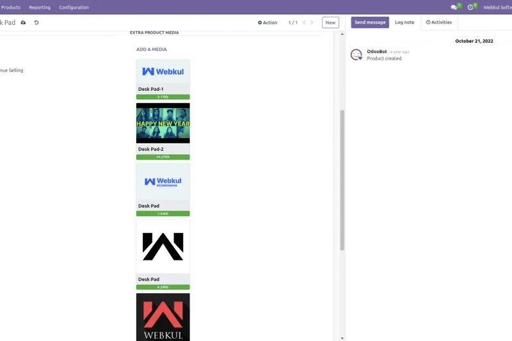Click ADD A MEDIA link
This screenshot has width=512, height=341.
click(152, 49)
